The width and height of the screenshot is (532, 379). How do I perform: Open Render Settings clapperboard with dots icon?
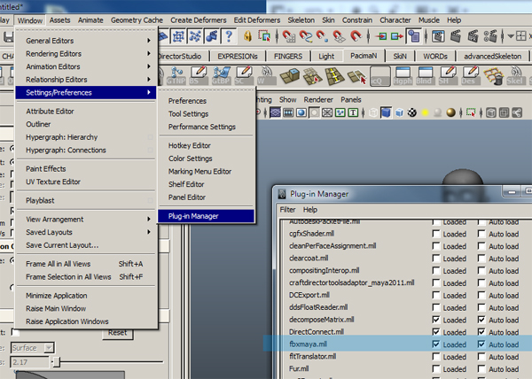(490, 36)
